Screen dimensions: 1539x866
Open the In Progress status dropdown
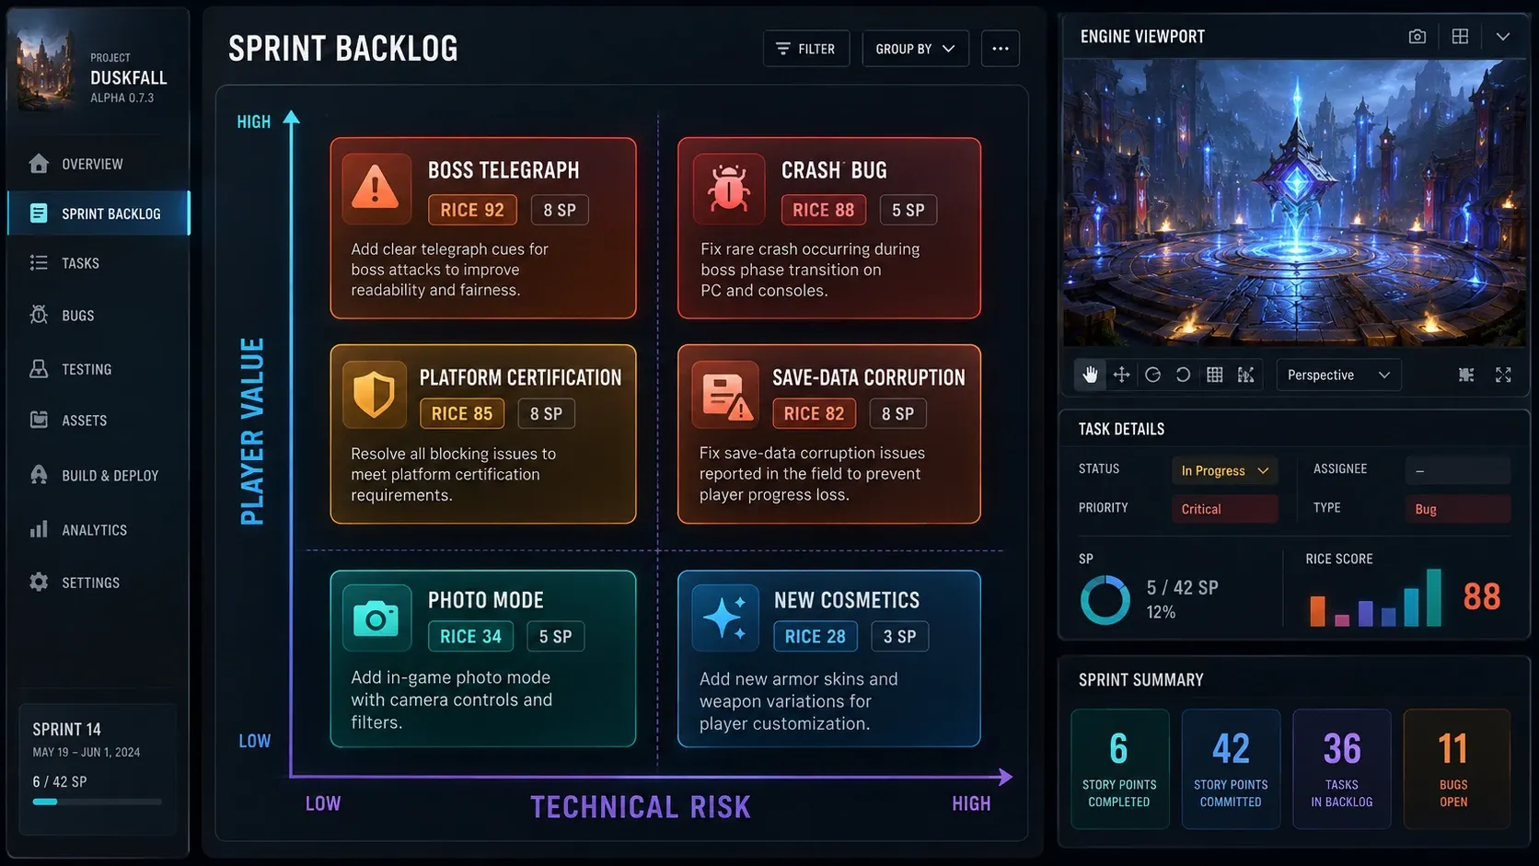click(1224, 470)
